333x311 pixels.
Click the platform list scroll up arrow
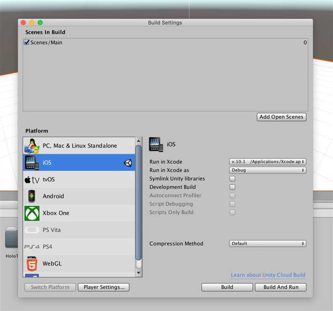[139, 141]
